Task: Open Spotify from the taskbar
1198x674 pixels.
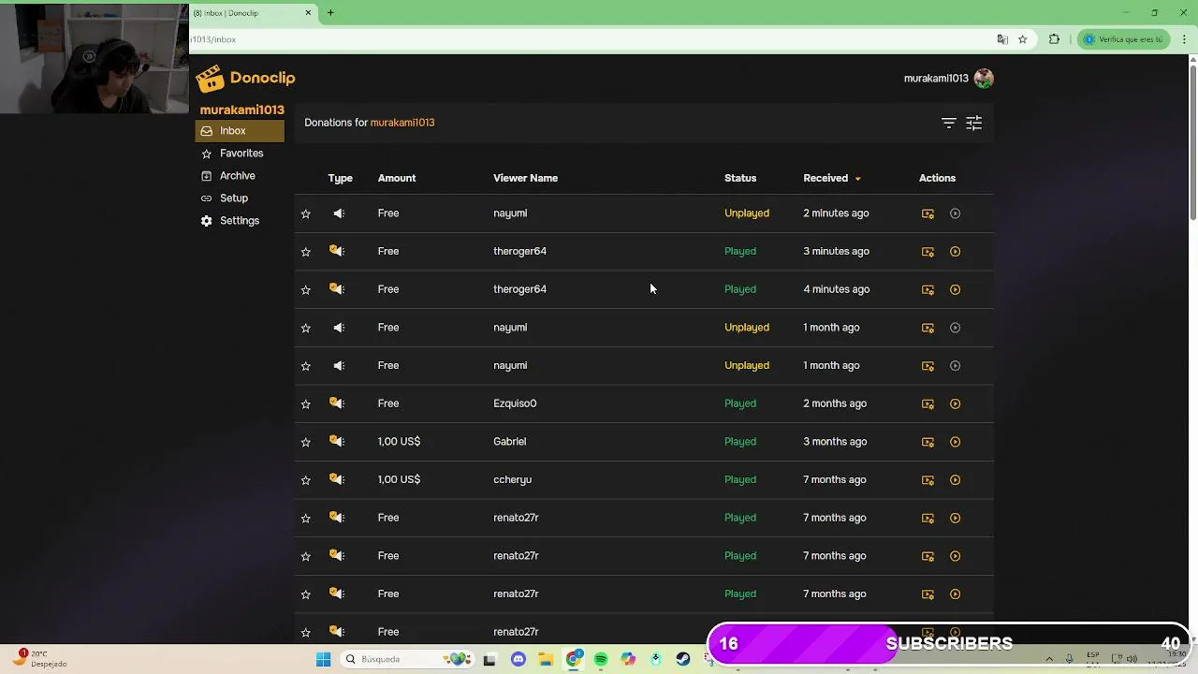Action: pyautogui.click(x=601, y=659)
